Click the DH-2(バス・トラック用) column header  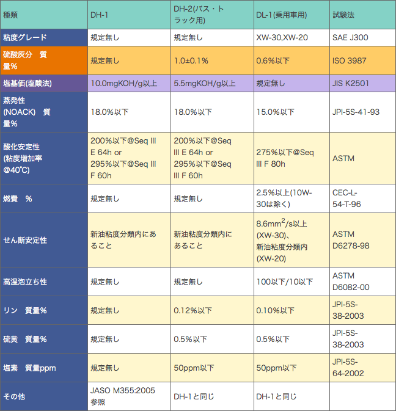pyautogui.click(x=210, y=14)
